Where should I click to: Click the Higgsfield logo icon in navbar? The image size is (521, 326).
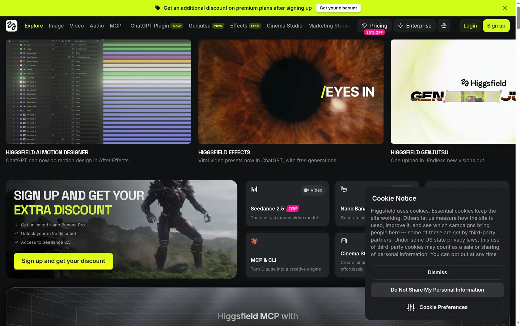tap(12, 26)
